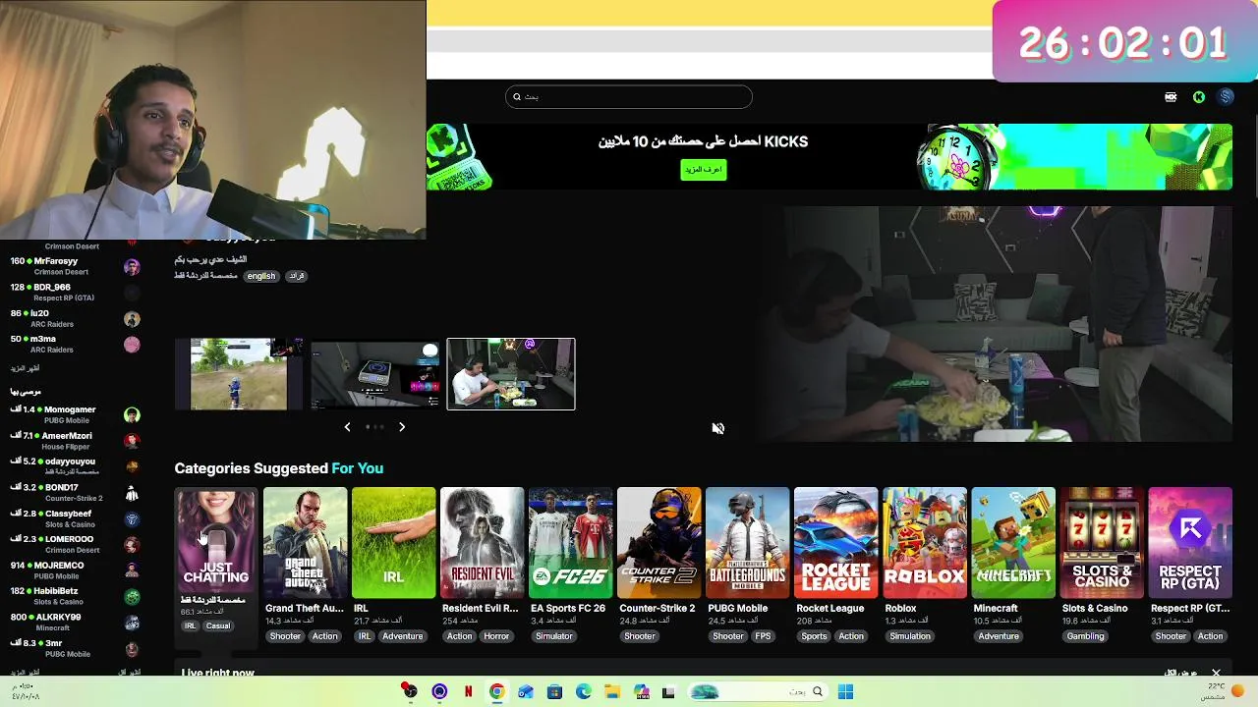Open Microsoft Edge from taskbar
The image size is (1258, 707).
point(584,692)
